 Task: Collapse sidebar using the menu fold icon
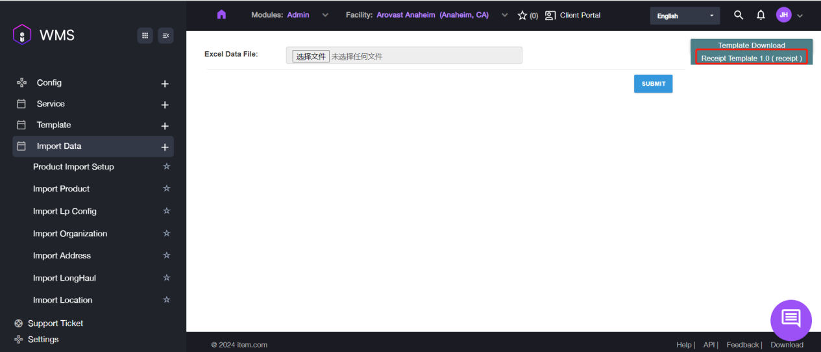pos(165,36)
